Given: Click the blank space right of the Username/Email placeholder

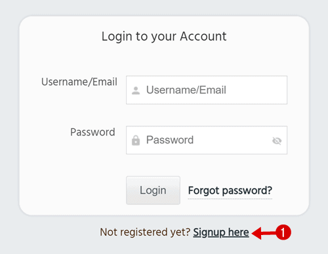Looking at the screenshot, I should click(256, 90).
